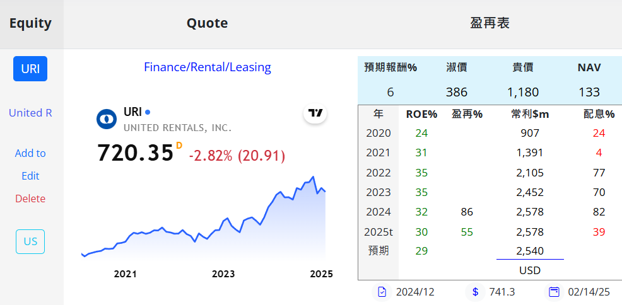Click the 2024 year row label
The width and height of the screenshot is (622, 305).
tap(378, 212)
